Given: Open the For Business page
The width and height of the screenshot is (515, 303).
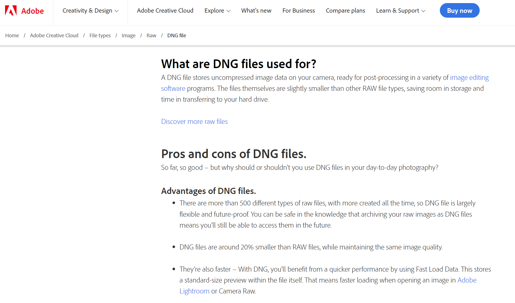Looking at the screenshot, I should [x=298, y=10].
